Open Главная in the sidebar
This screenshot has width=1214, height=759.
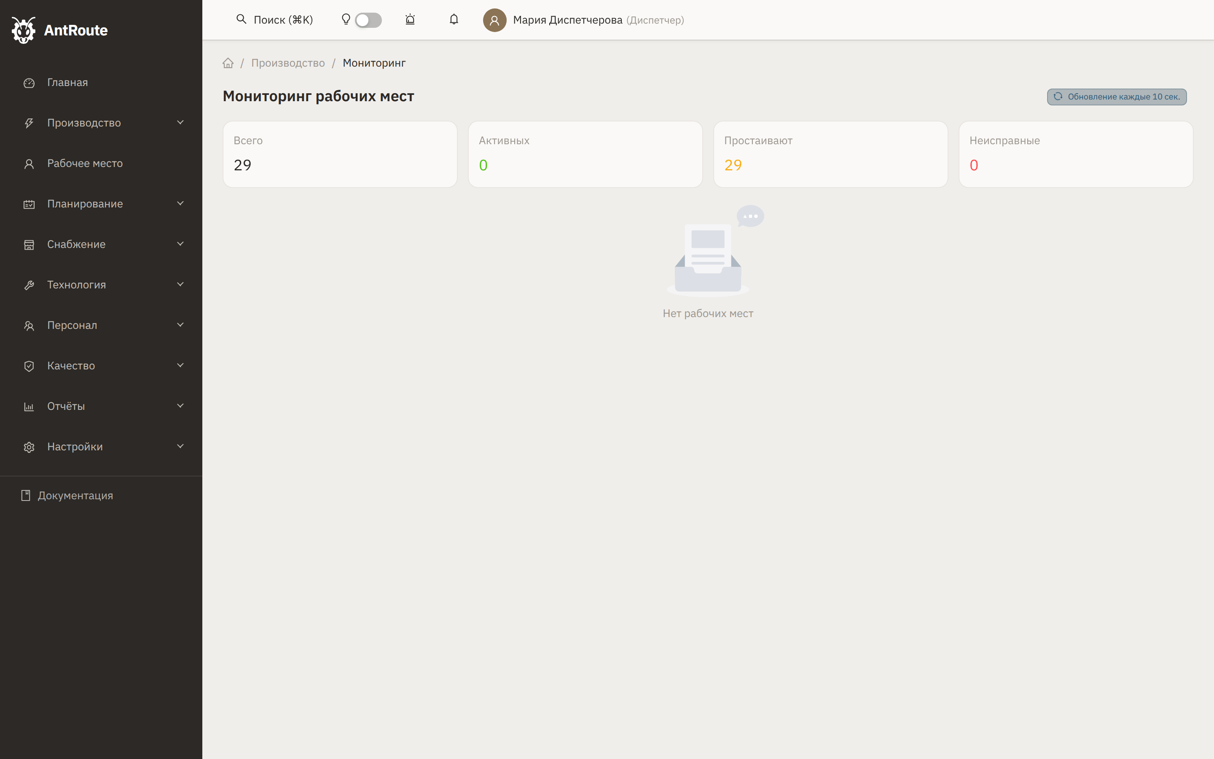click(67, 82)
